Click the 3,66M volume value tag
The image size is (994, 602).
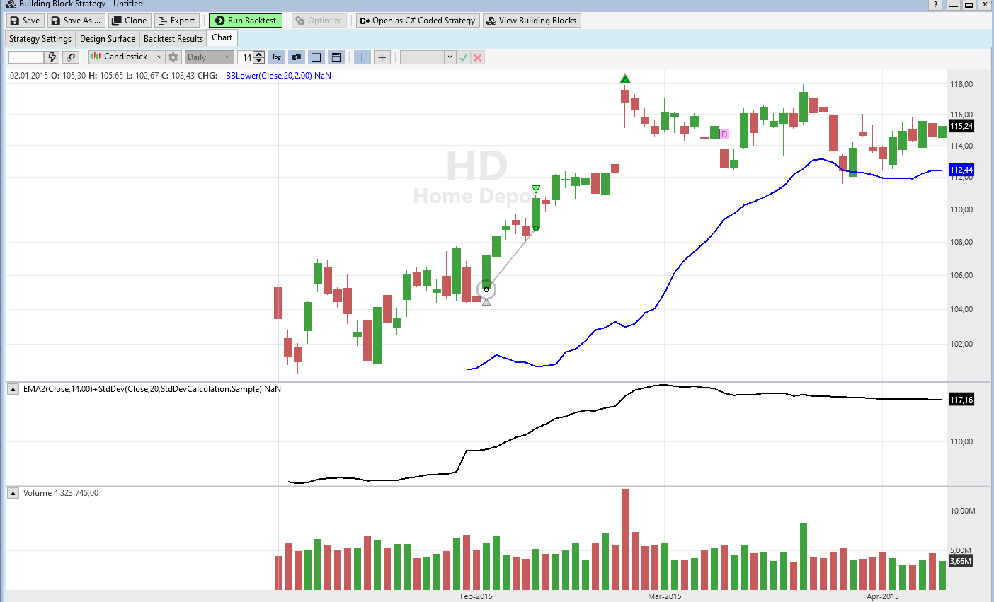coord(961,561)
